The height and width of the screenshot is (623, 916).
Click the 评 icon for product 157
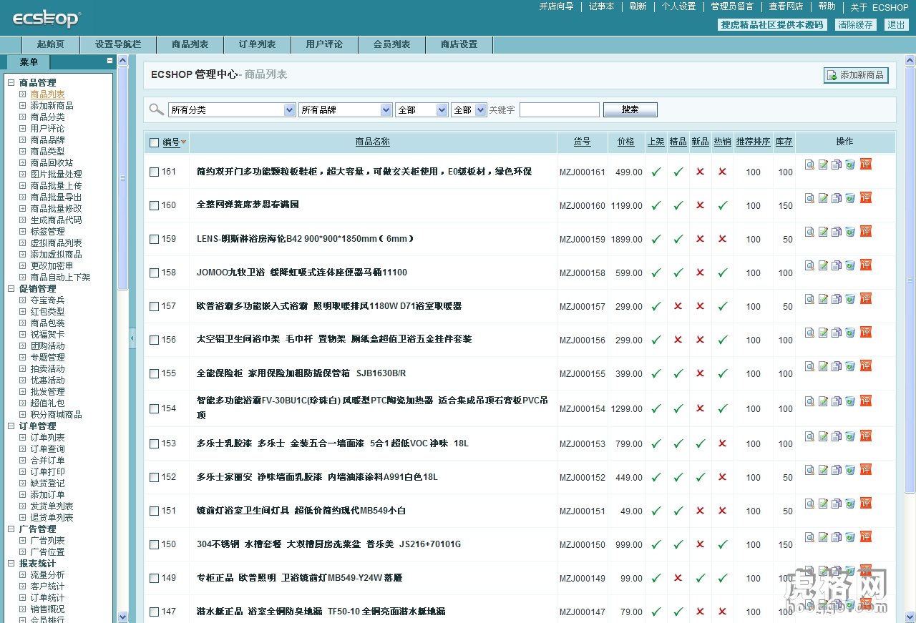point(865,298)
